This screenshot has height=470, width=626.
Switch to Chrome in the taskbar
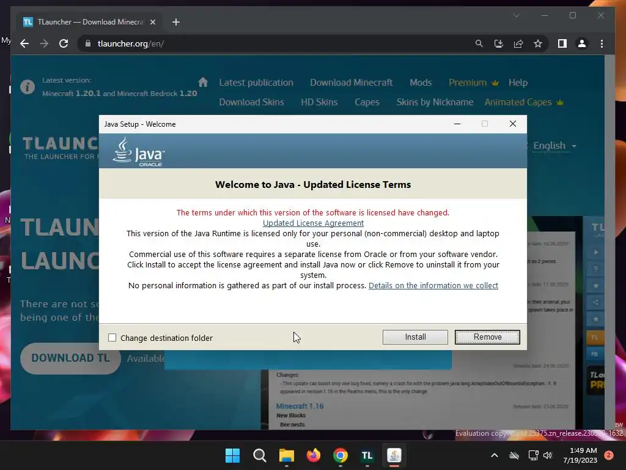coord(340,455)
